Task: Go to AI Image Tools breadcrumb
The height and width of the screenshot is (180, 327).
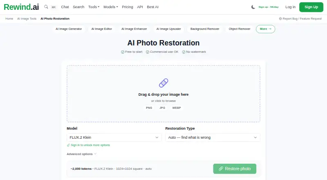Action: coord(27,18)
